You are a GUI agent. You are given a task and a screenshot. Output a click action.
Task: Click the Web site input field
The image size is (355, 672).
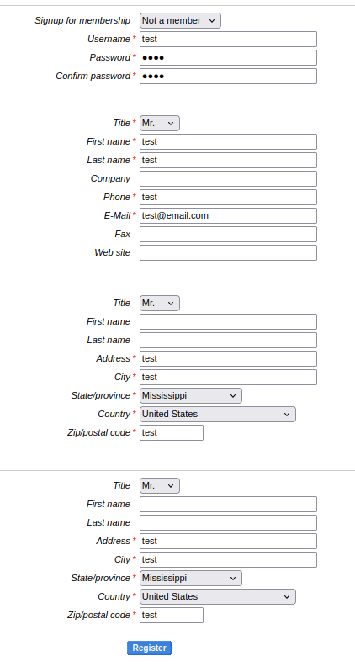coord(228,252)
